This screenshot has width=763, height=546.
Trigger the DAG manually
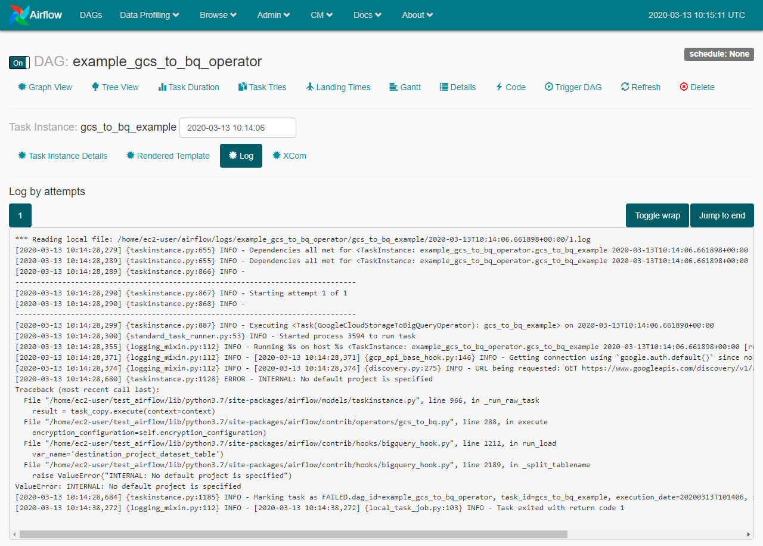573,87
